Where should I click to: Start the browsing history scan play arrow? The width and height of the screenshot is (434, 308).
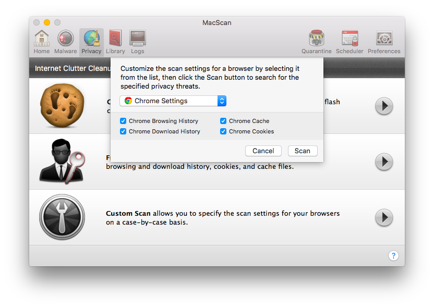click(x=384, y=162)
